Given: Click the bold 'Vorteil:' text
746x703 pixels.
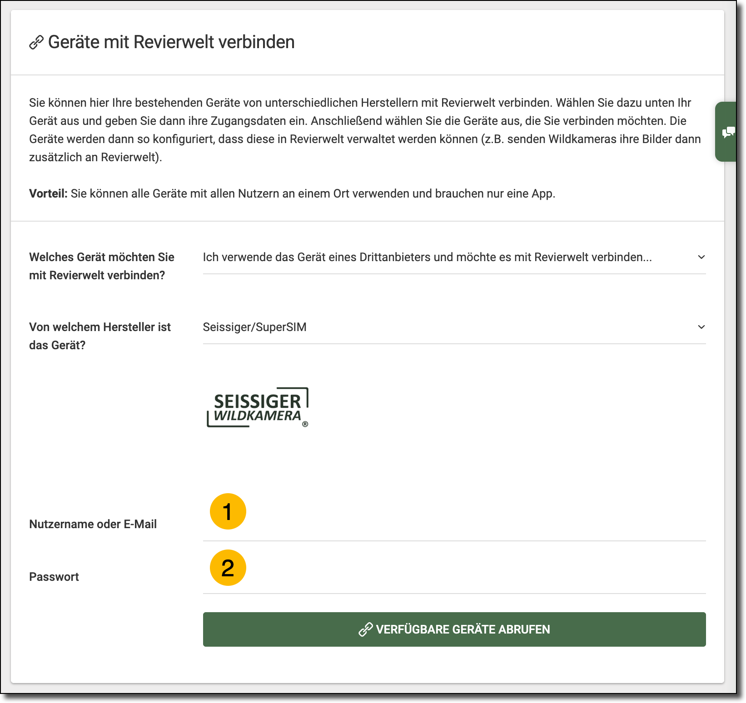Looking at the screenshot, I should pyautogui.click(x=48, y=193).
